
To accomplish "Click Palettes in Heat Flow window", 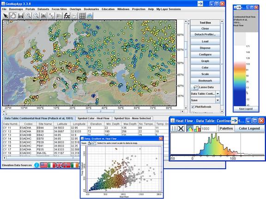I will click(x=226, y=129).
